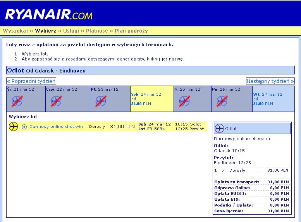The width and height of the screenshot is (301, 222).
Task: Open the Płatność booking step
Action: (97, 31)
